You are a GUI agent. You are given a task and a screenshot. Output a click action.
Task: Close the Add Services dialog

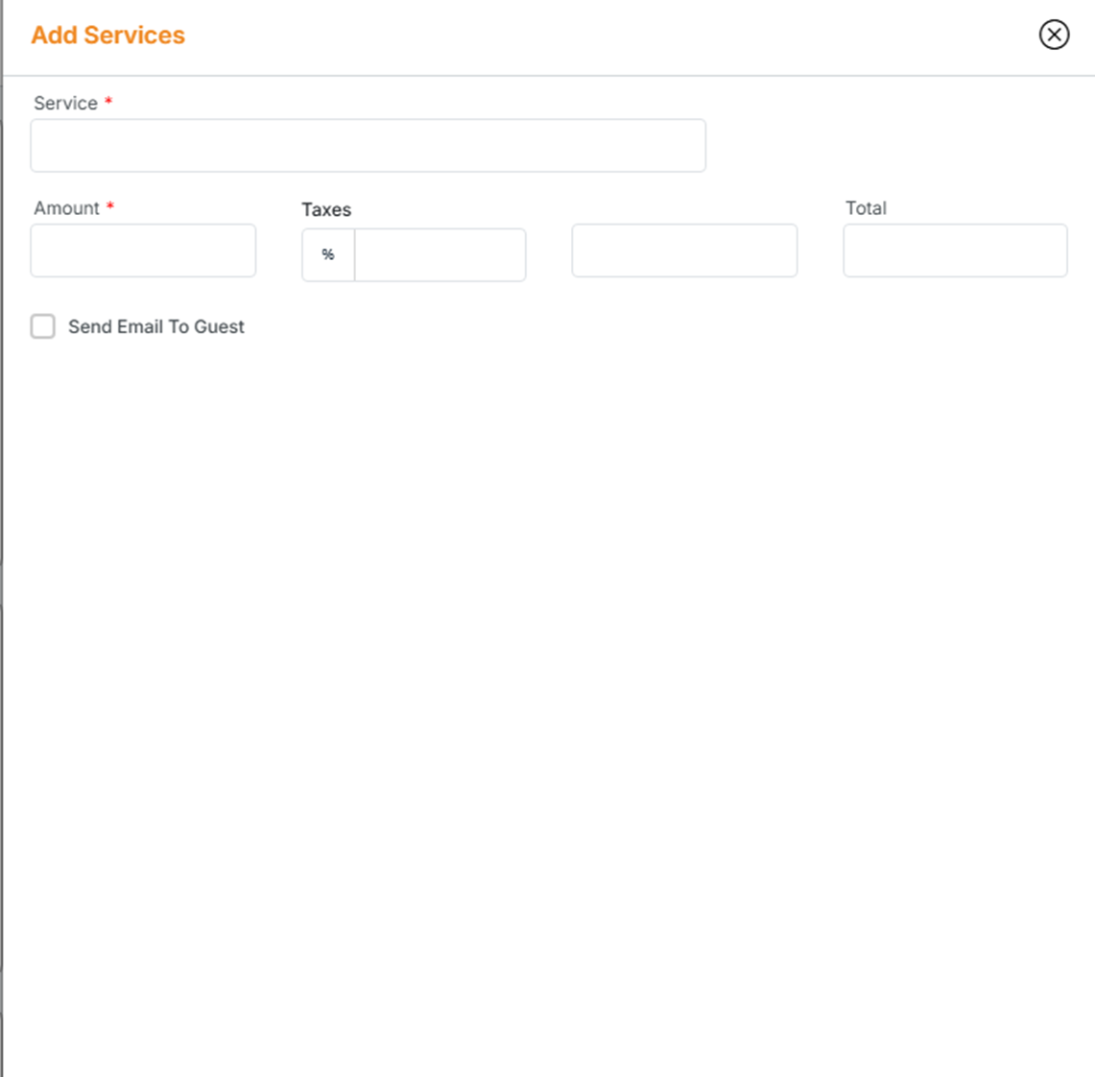[1054, 35]
